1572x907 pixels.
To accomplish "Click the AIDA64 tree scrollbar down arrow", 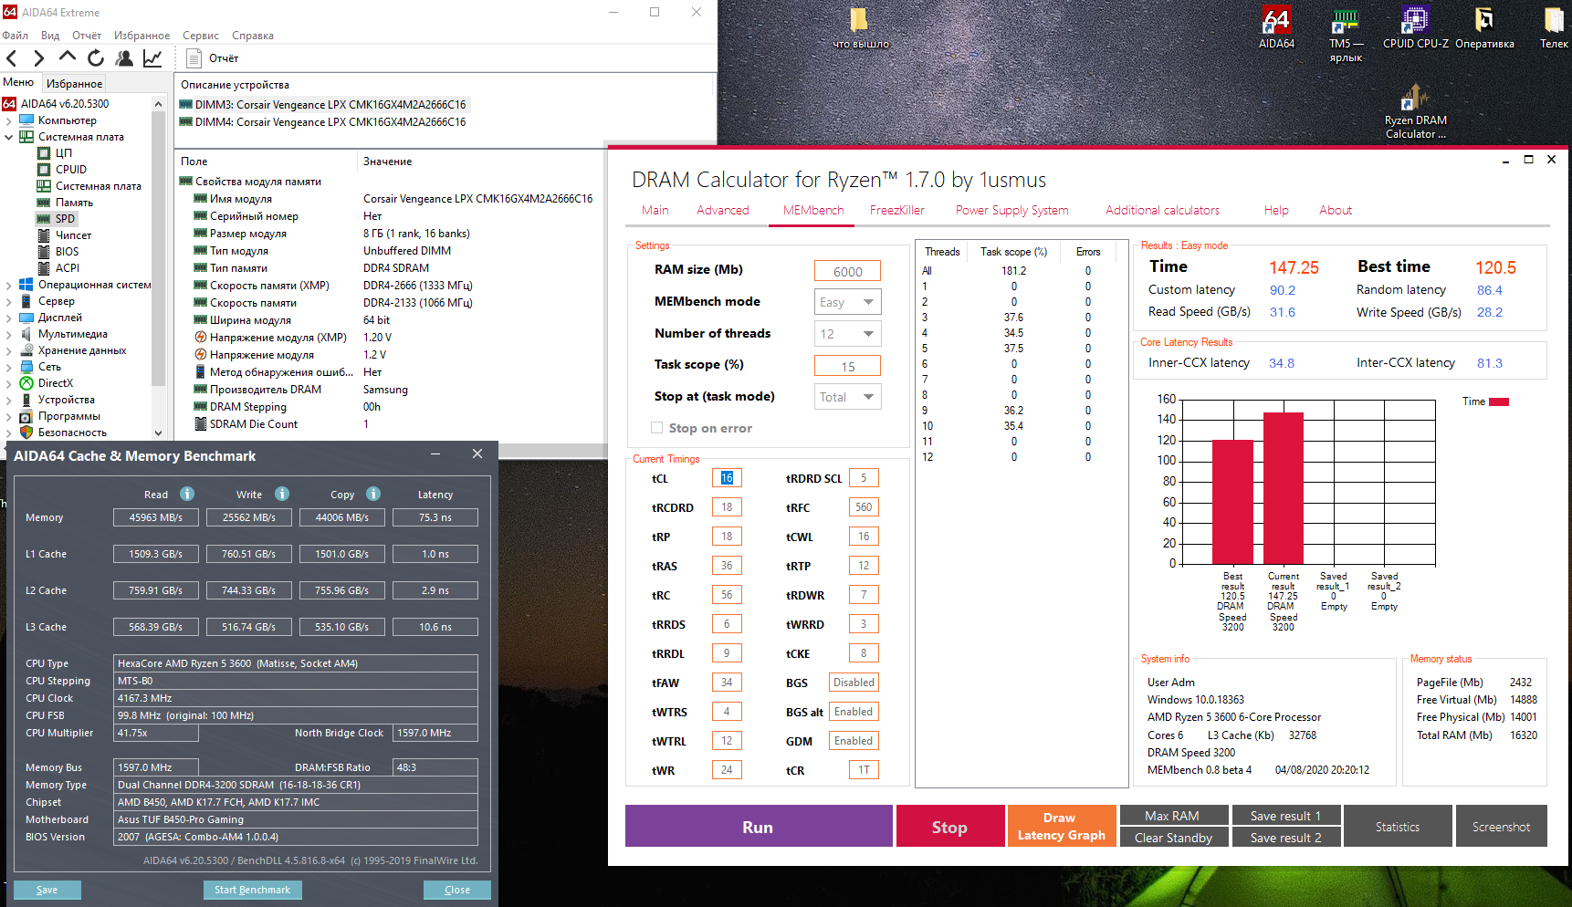I will [x=158, y=433].
